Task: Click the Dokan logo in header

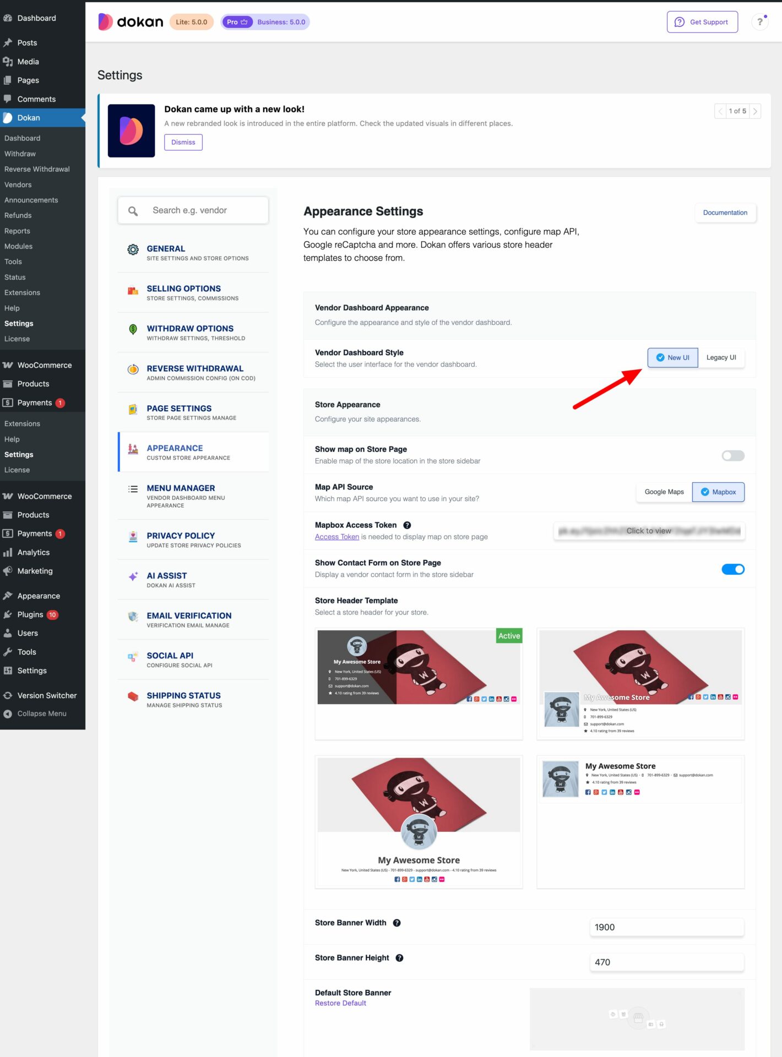Action: tap(131, 22)
